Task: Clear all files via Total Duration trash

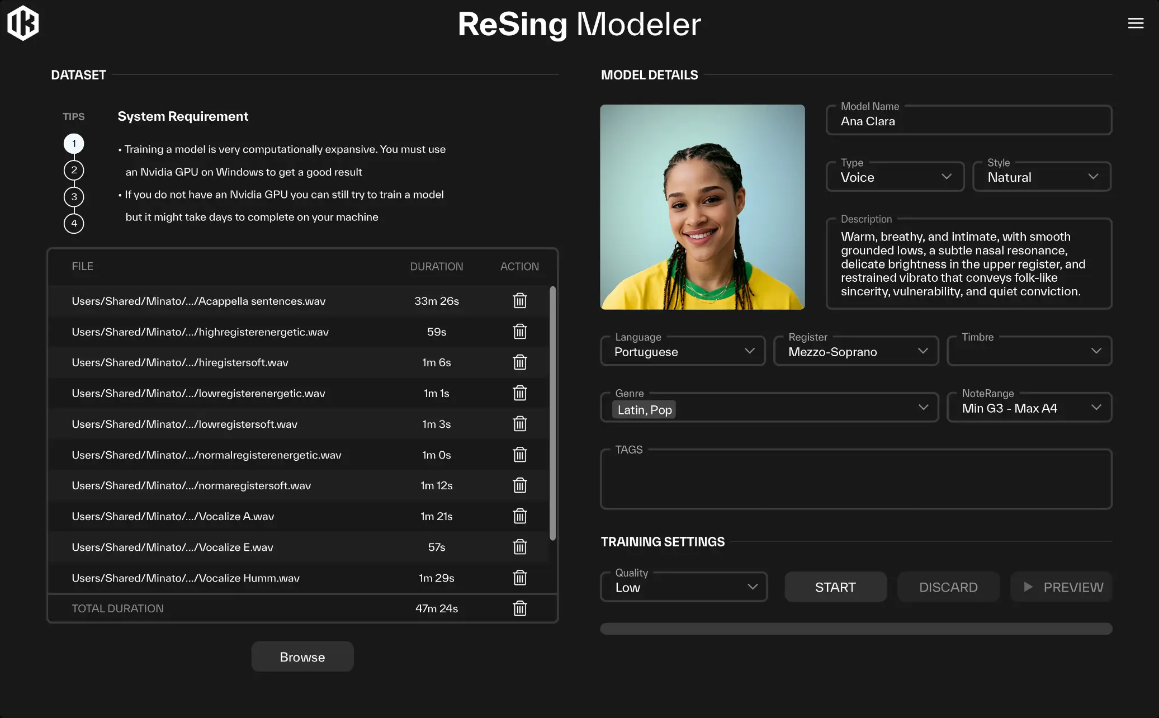Action: click(520, 608)
